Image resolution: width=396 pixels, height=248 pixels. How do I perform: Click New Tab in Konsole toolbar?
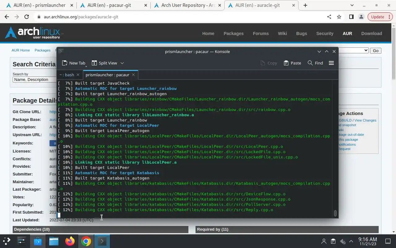(74, 63)
